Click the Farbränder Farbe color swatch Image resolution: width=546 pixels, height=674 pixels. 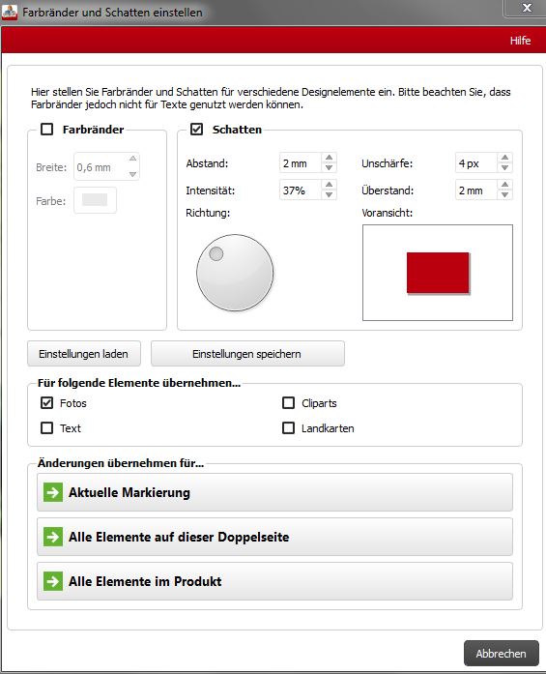[95, 200]
